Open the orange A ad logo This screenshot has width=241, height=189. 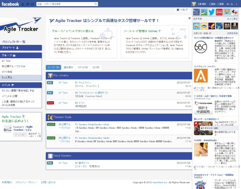coord(201,75)
